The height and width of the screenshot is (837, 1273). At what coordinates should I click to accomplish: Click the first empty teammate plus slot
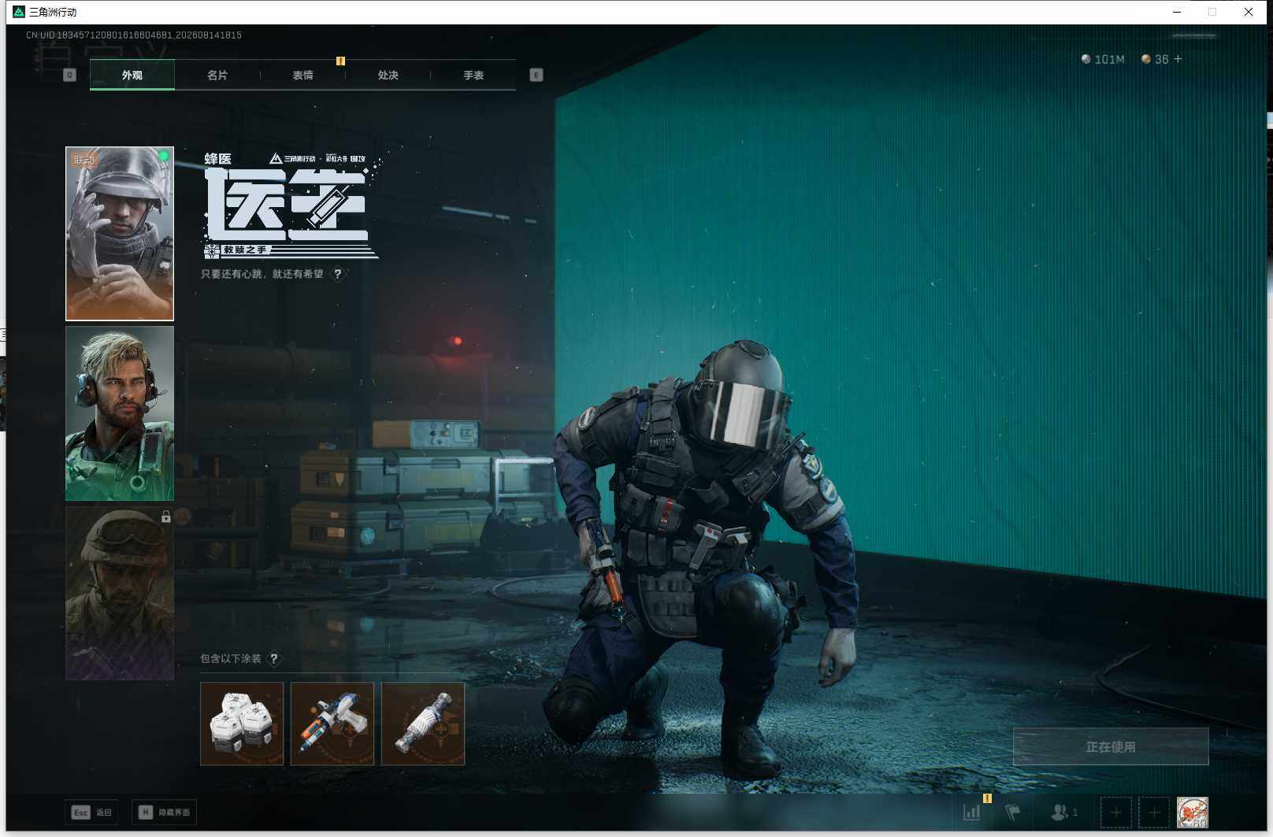[x=1115, y=812]
